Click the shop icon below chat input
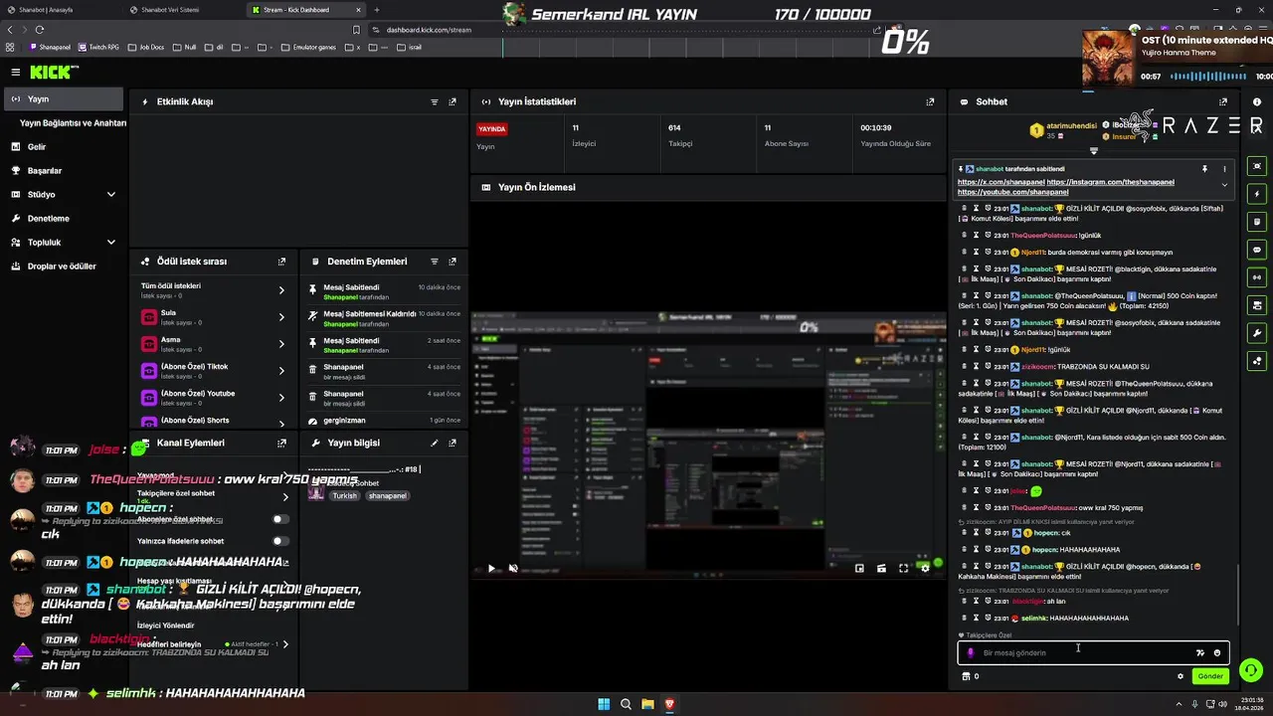 966,676
